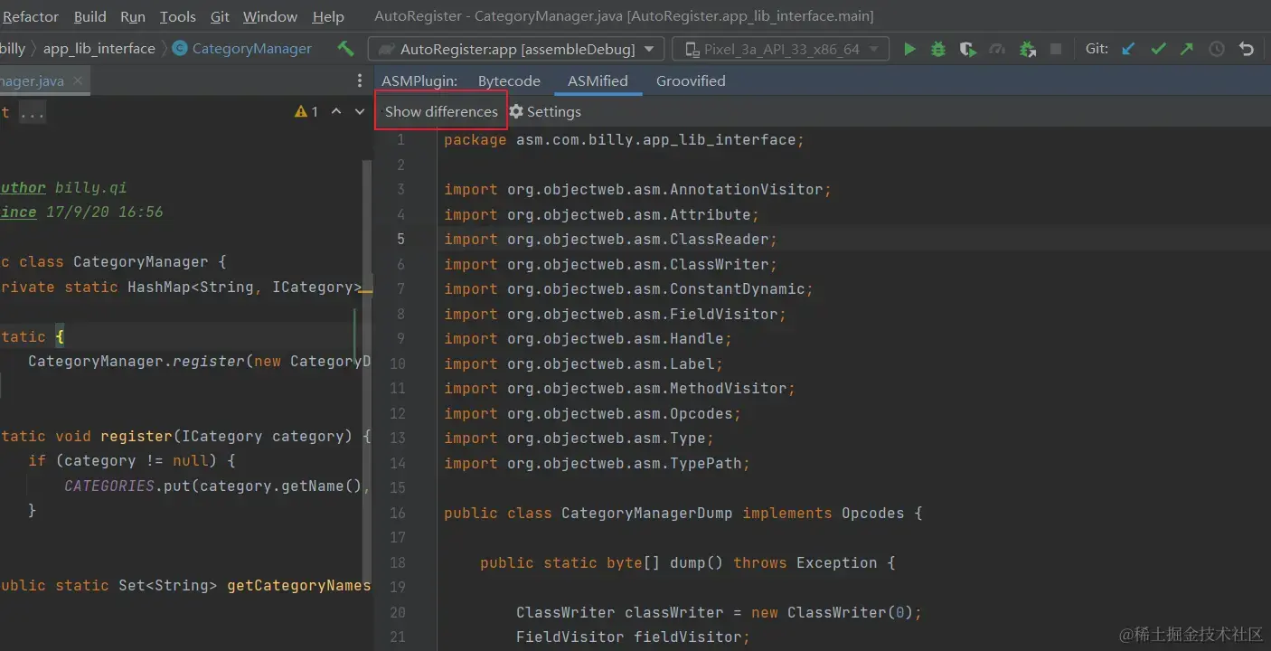Click 'register' method name in left editor
This screenshot has height=651, width=1271.
pos(137,436)
